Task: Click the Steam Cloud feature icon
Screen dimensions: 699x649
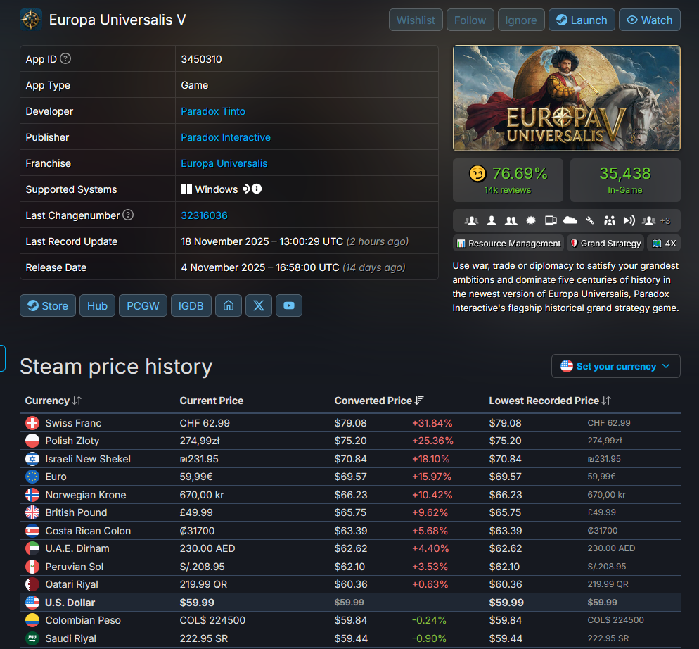Action: pos(570,220)
